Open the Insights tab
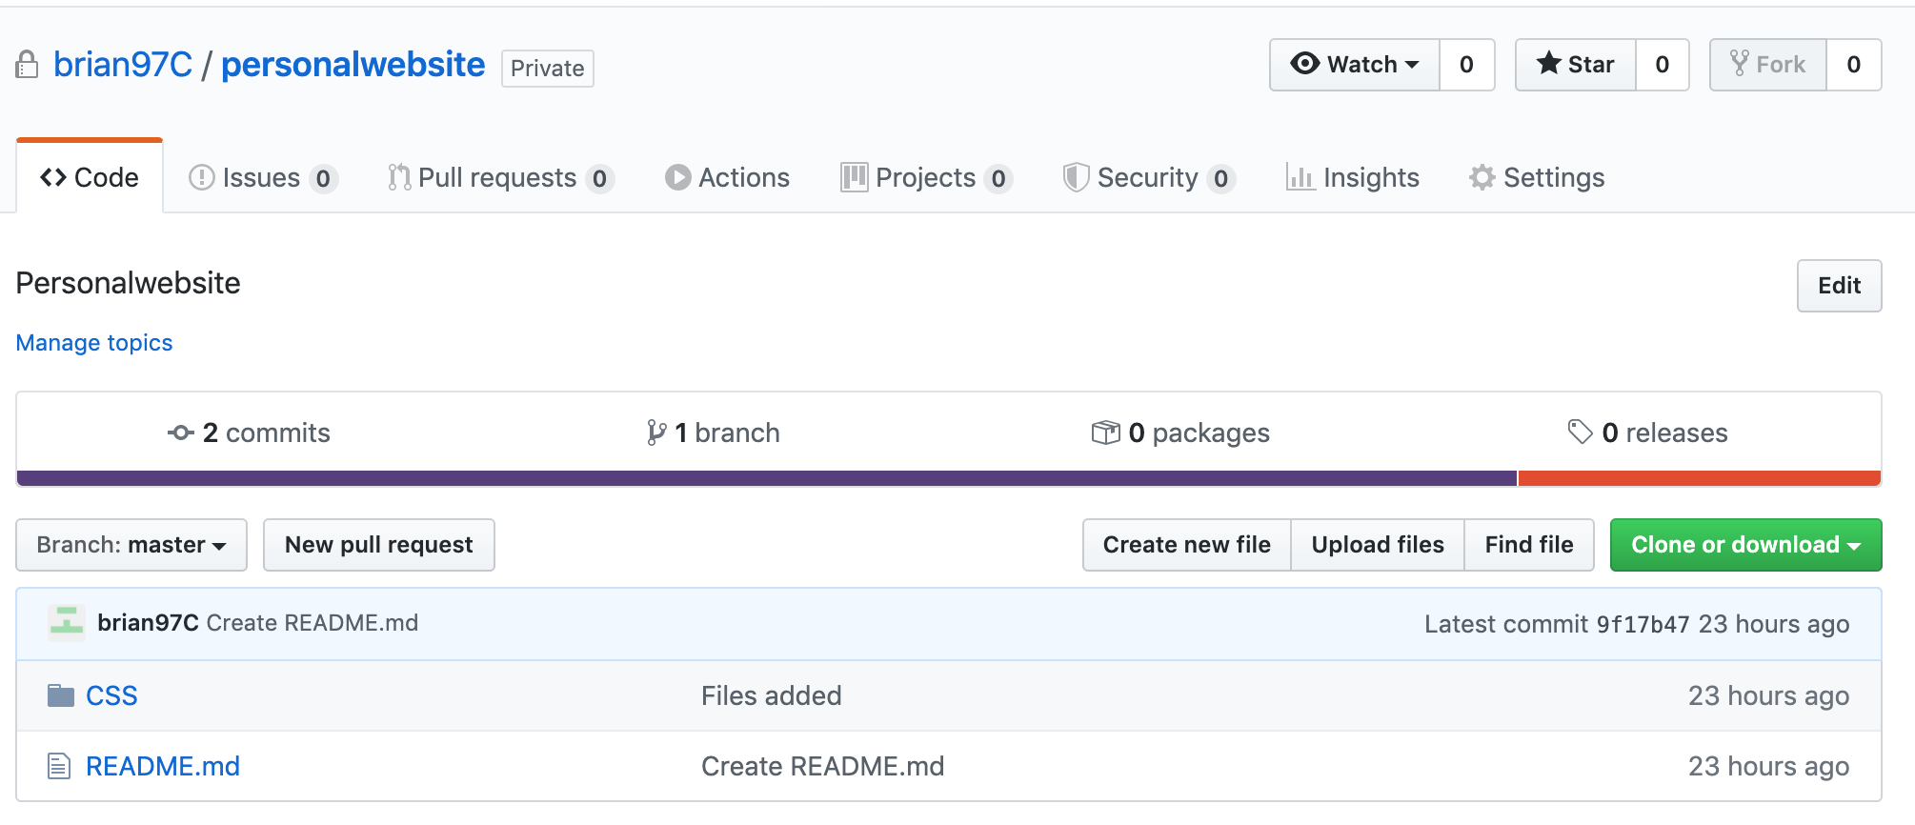Image resolution: width=1915 pixels, height=825 pixels. (1353, 177)
